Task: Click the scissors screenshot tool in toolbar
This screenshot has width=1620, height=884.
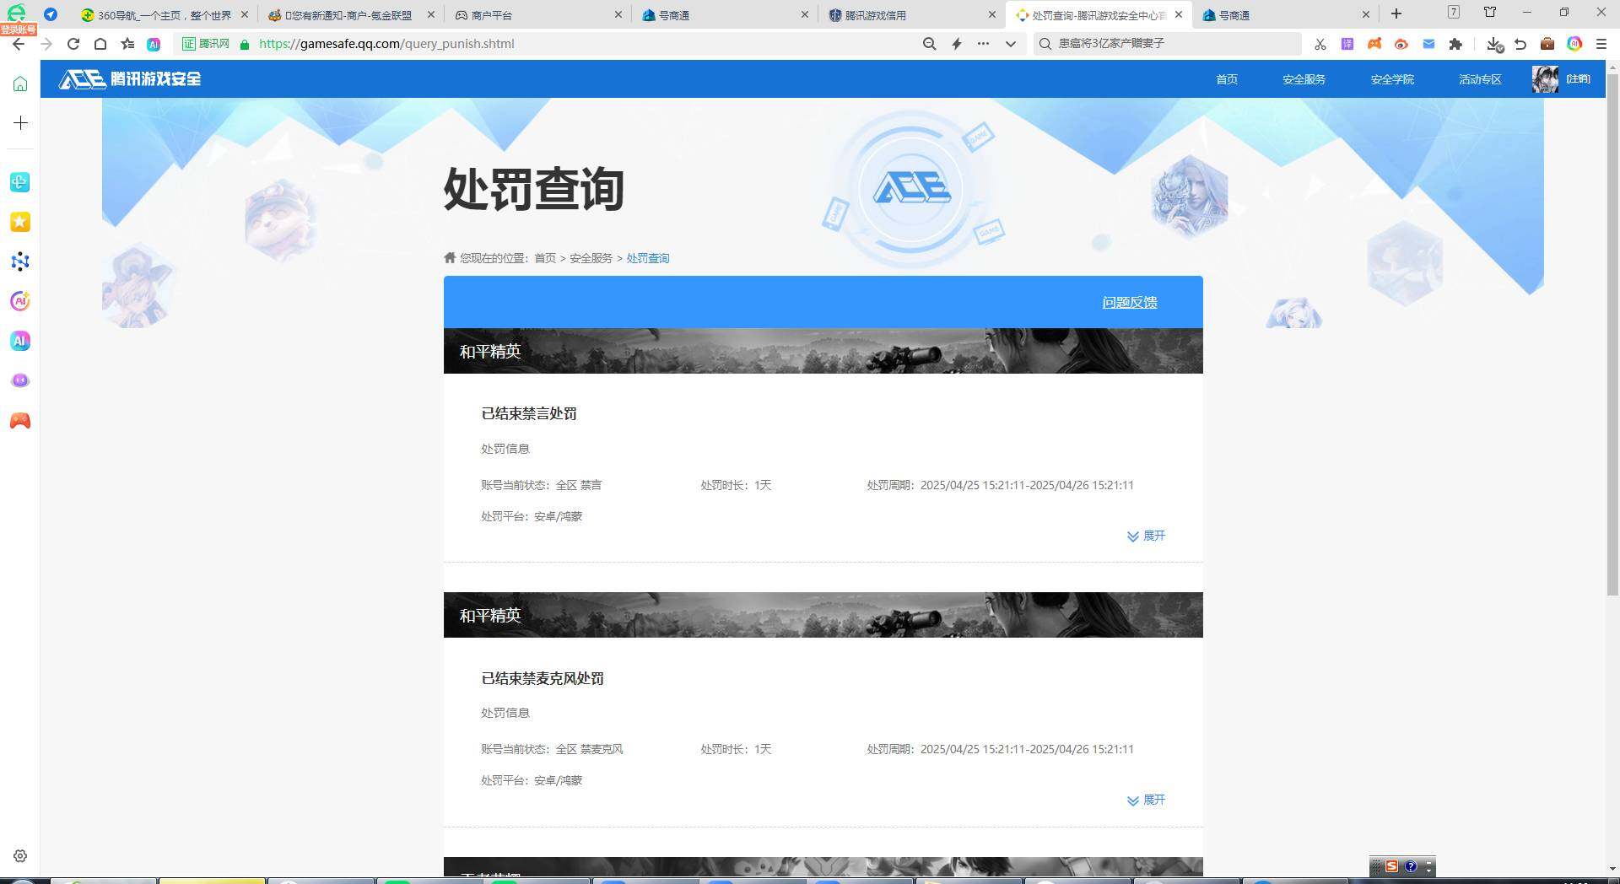Action: point(1320,44)
